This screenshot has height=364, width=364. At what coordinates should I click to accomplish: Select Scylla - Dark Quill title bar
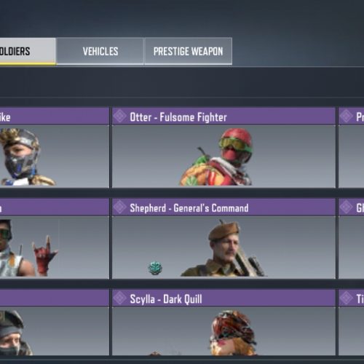click(223, 298)
